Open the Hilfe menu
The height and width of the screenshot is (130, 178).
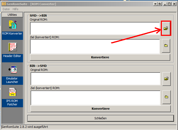pos(16,9)
